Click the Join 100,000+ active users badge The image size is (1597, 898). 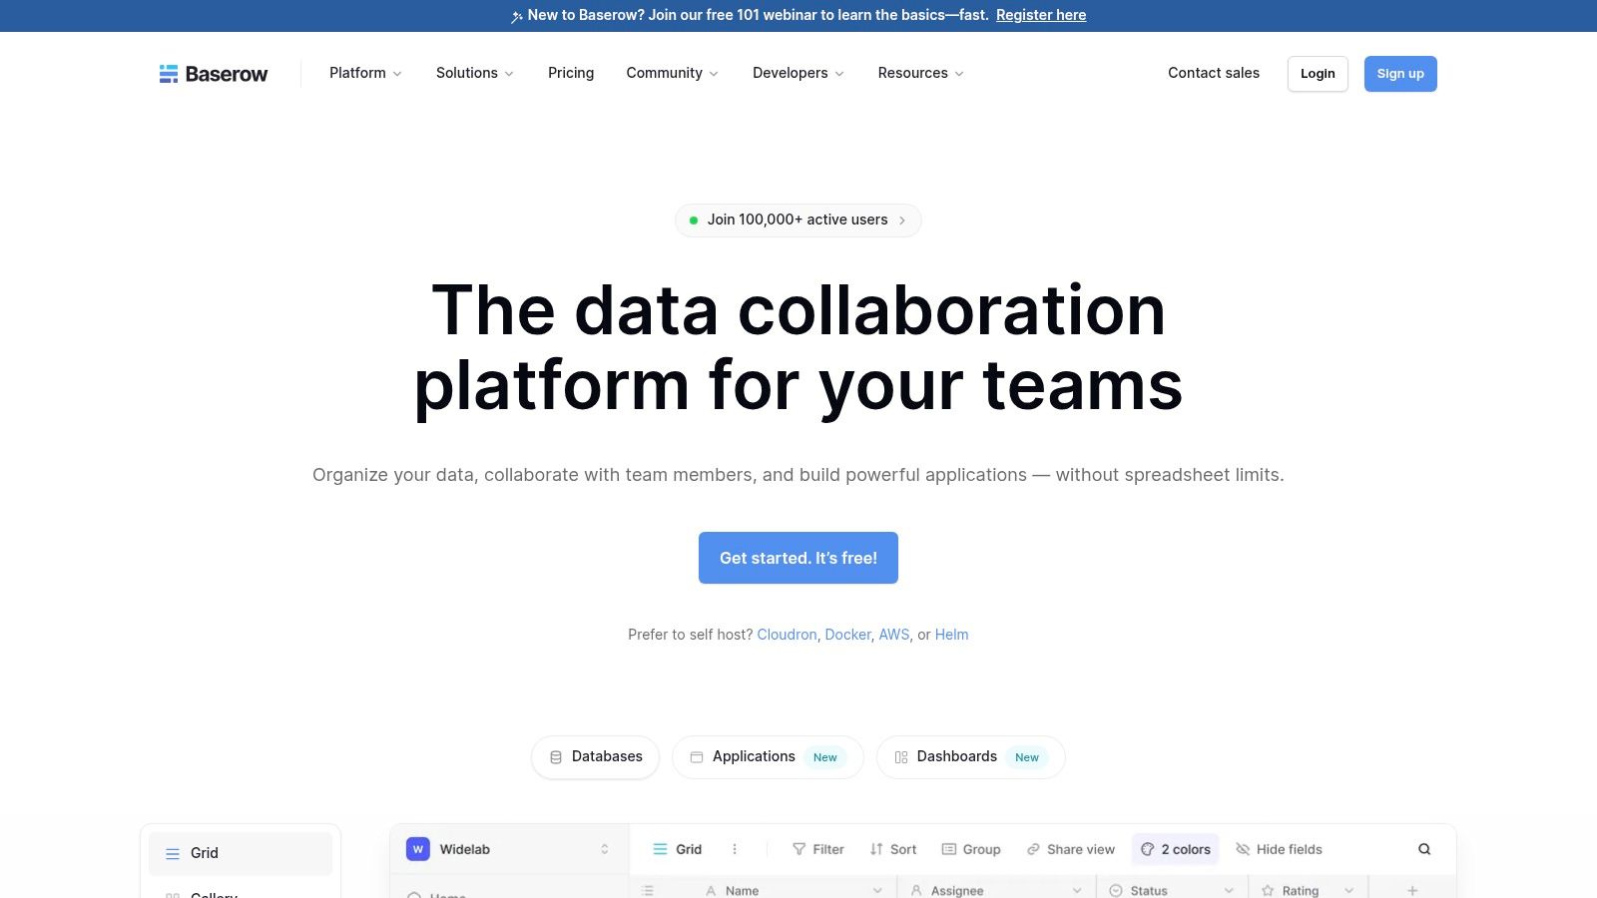tap(798, 220)
